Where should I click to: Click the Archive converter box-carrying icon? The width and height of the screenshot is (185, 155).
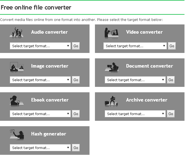click(111, 101)
